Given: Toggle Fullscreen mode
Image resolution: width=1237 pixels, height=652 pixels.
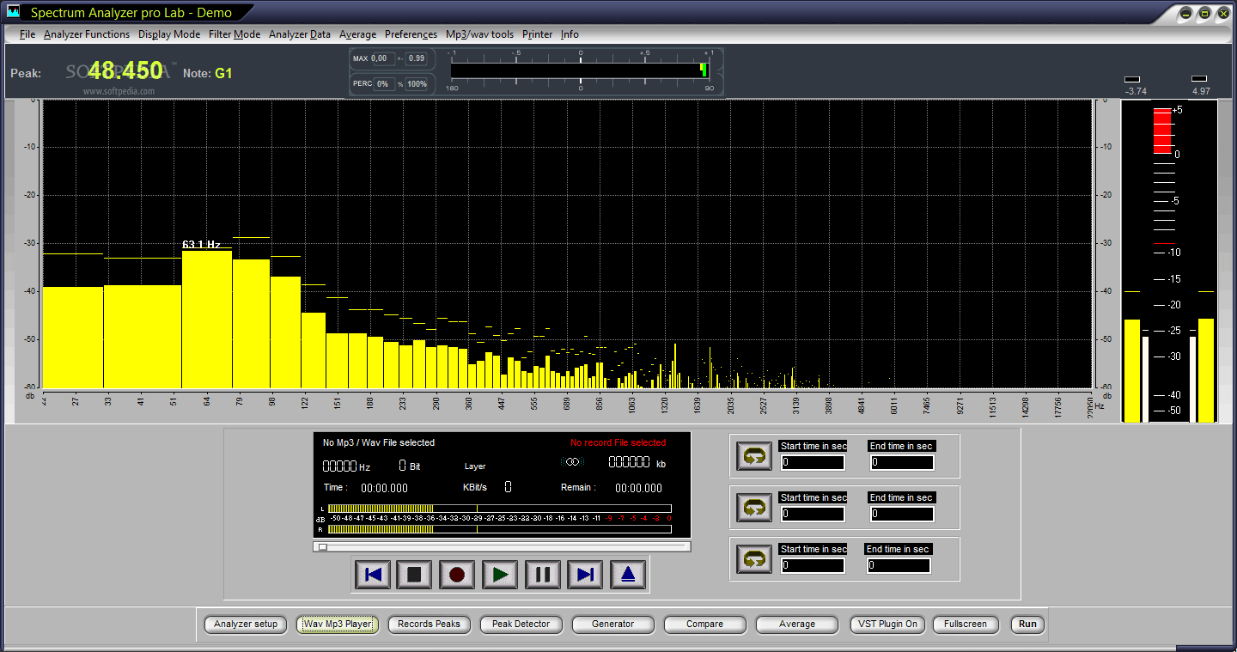Looking at the screenshot, I should click(x=965, y=625).
